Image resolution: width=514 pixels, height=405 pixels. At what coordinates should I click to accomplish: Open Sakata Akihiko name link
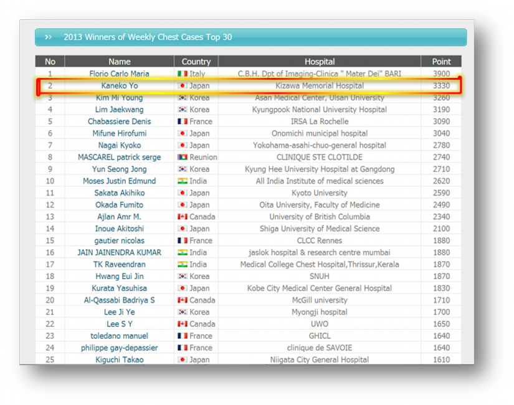120,193
